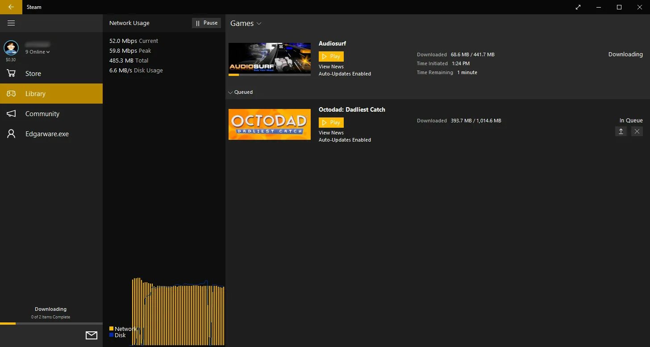This screenshot has height=347, width=650.
Task: Click the Audiosurf game thumbnail
Action: pyautogui.click(x=270, y=58)
